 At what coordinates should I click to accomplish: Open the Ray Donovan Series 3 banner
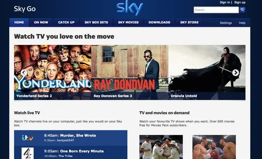[130, 72]
